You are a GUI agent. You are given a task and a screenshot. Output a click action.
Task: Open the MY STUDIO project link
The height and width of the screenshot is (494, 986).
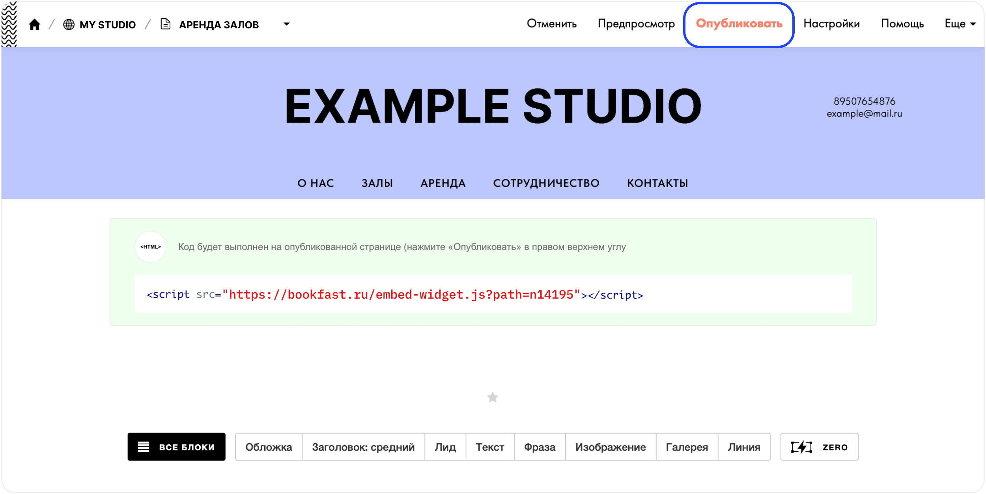pos(108,25)
